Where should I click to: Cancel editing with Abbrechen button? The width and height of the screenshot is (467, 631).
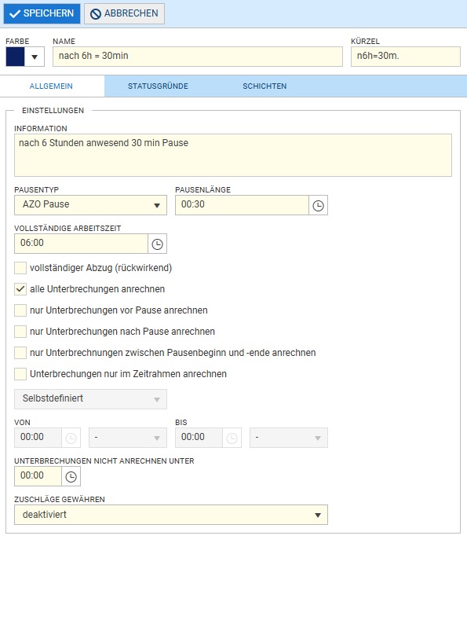(x=124, y=13)
